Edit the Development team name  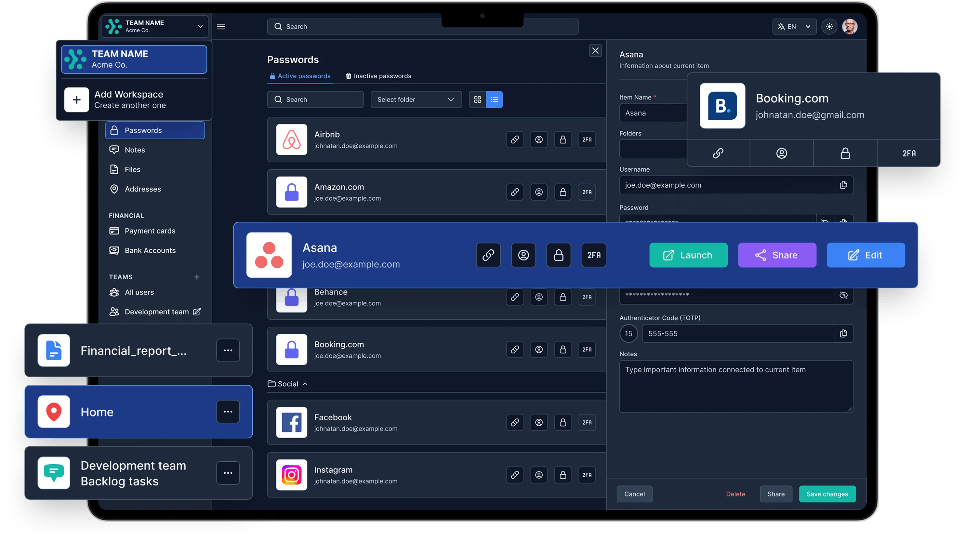tap(197, 312)
